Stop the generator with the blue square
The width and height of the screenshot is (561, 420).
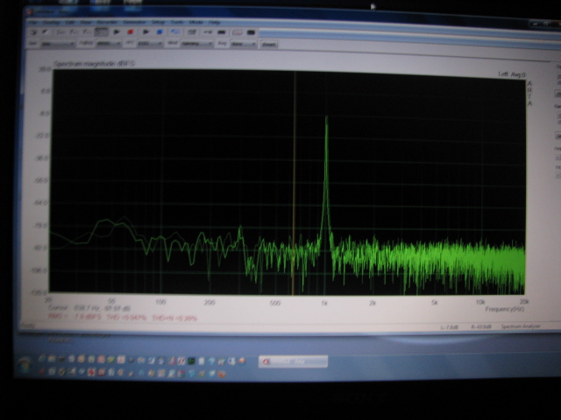(160, 31)
